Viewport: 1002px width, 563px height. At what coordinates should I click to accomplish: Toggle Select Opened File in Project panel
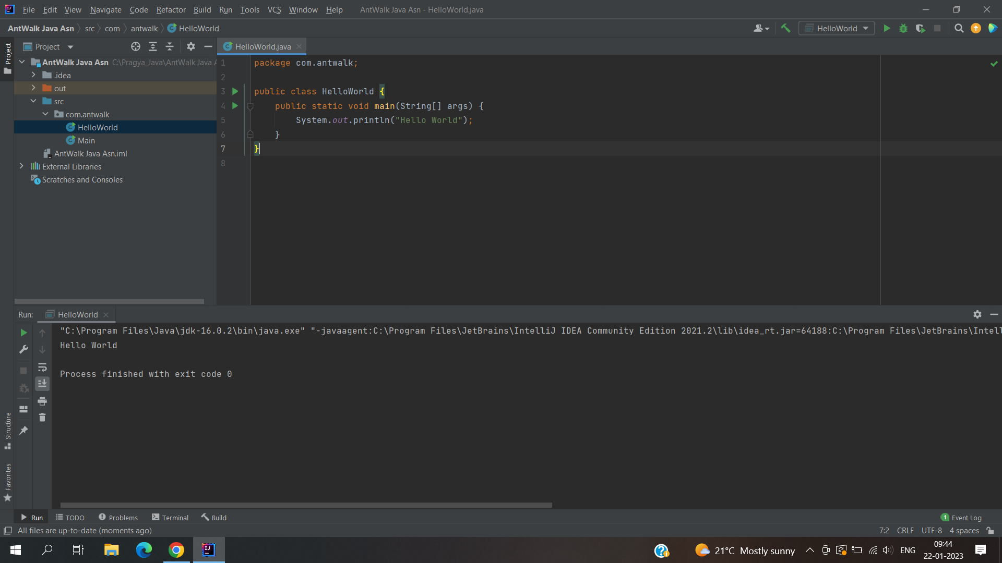pyautogui.click(x=136, y=46)
